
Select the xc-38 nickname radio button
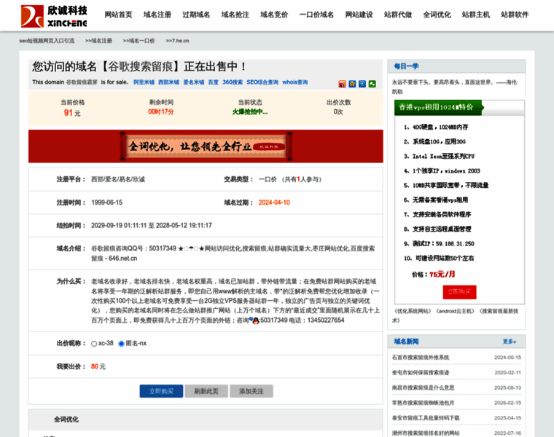(94, 343)
